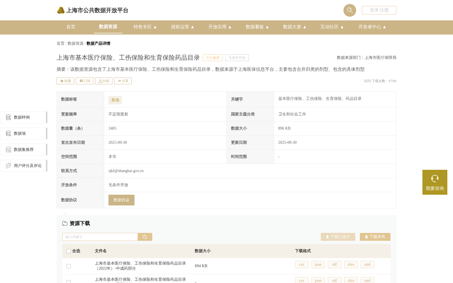Tick the 全选 checkbox
453x283 pixels.
coord(69,251)
